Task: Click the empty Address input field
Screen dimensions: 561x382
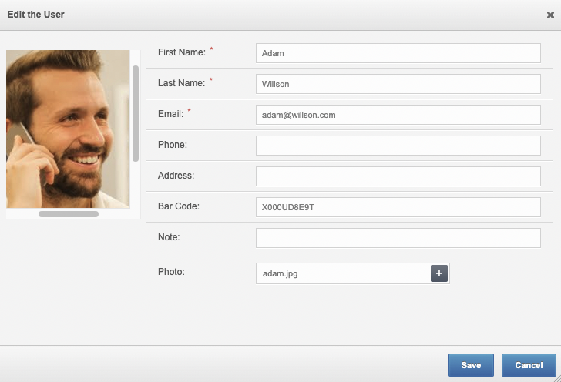Action: pyautogui.click(x=398, y=176)
